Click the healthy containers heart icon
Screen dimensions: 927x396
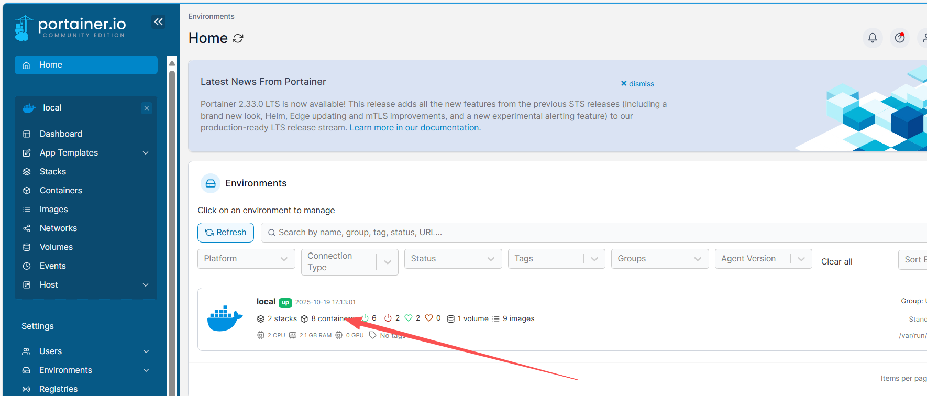point(409,318)
